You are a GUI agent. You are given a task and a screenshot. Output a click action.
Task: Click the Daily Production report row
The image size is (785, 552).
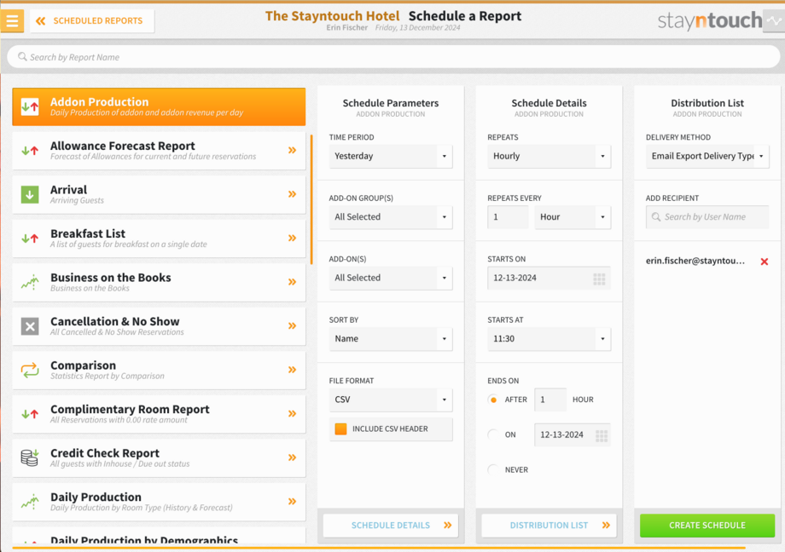159,502
